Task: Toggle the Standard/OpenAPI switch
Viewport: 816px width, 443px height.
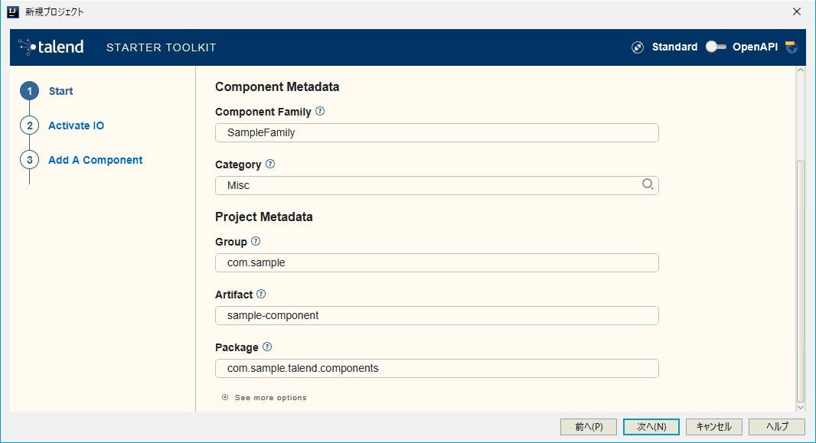Action: click(715, 47)
